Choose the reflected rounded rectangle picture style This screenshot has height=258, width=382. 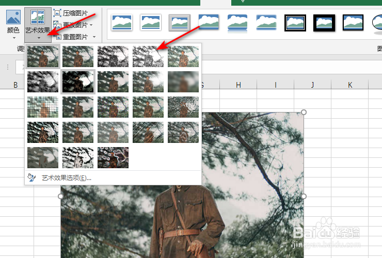[x=237, y=23]
